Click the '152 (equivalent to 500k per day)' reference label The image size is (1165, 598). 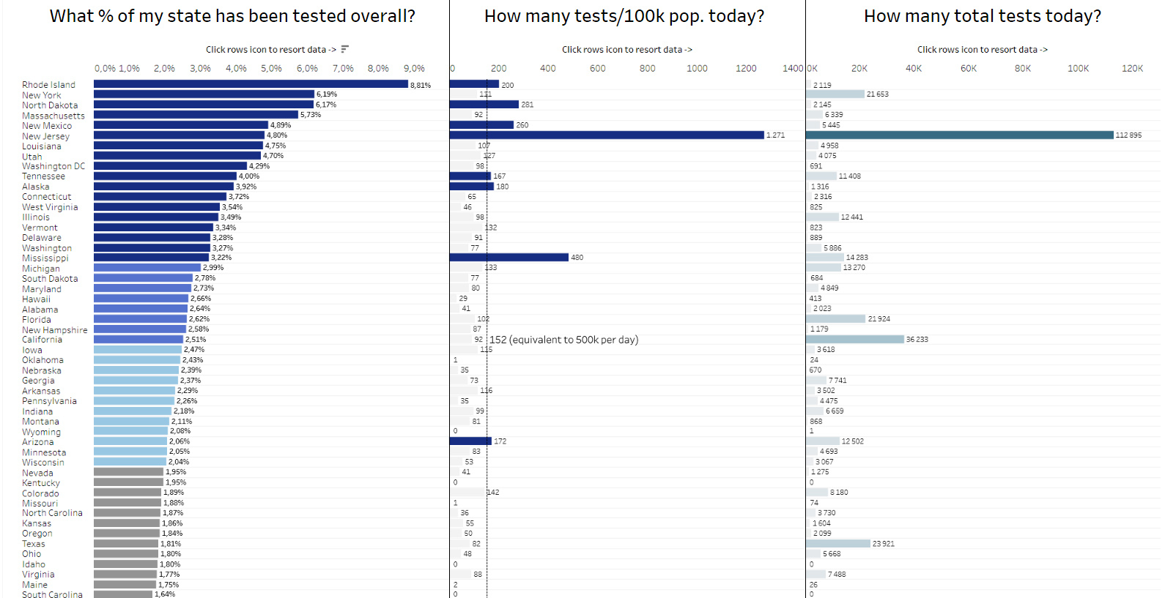[x=563, y=340]
